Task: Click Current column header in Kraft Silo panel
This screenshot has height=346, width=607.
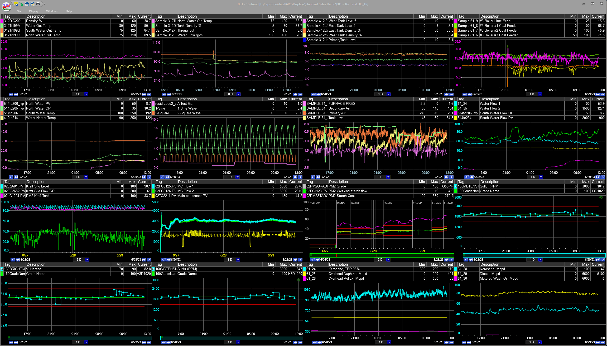Action: 144,182
